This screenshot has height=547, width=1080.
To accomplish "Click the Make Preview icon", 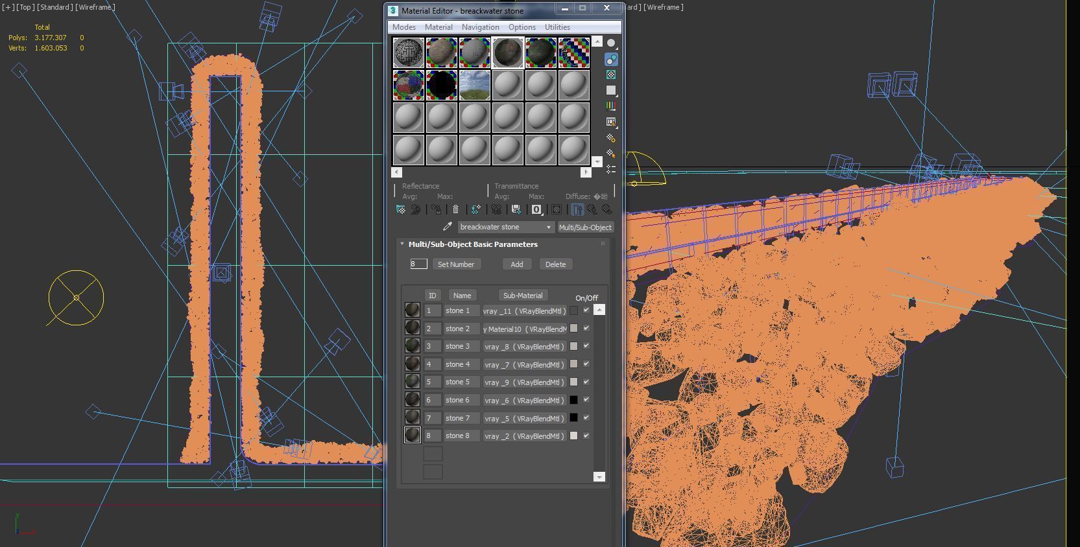I will pyautogui.click(x=611, y=122).
